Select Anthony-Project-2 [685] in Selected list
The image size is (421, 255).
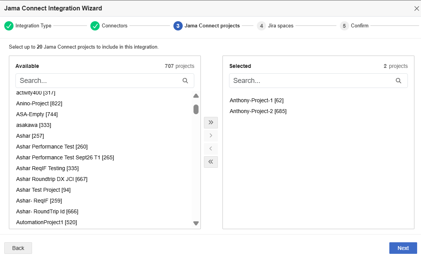(x=258, y=111)
